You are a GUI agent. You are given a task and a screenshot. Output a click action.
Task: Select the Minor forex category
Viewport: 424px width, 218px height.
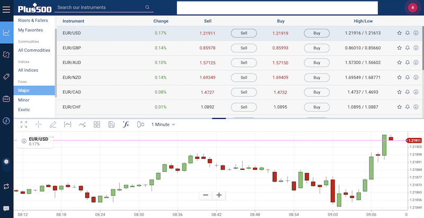tap(24, 100)
